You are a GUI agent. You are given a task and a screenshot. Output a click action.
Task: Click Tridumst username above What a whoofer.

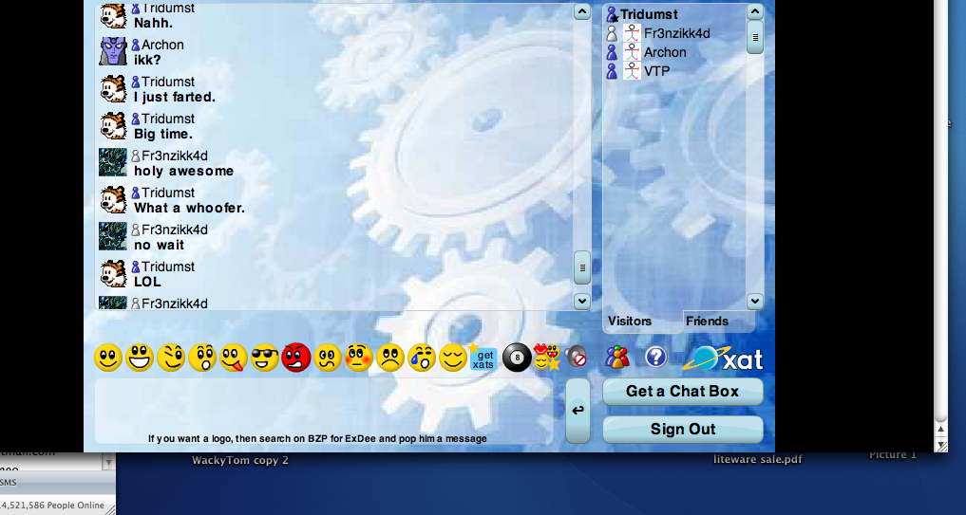(168, 193)
